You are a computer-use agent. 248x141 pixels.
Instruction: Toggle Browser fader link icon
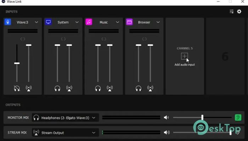144,39
